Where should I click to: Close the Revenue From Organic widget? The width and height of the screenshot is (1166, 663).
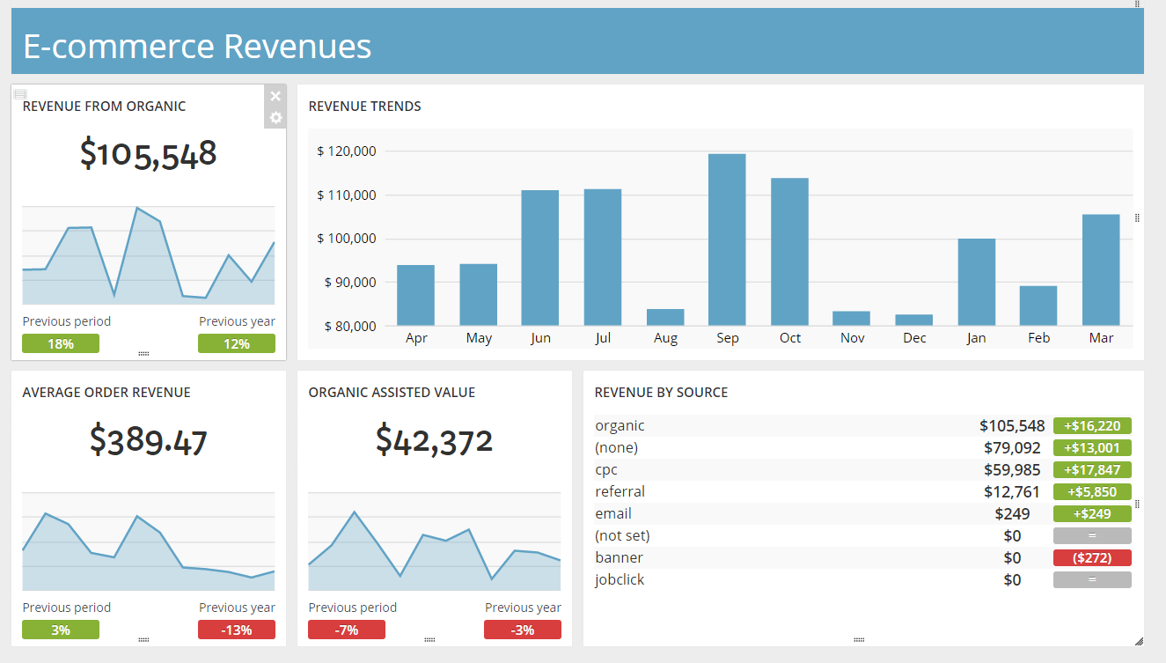275,96
